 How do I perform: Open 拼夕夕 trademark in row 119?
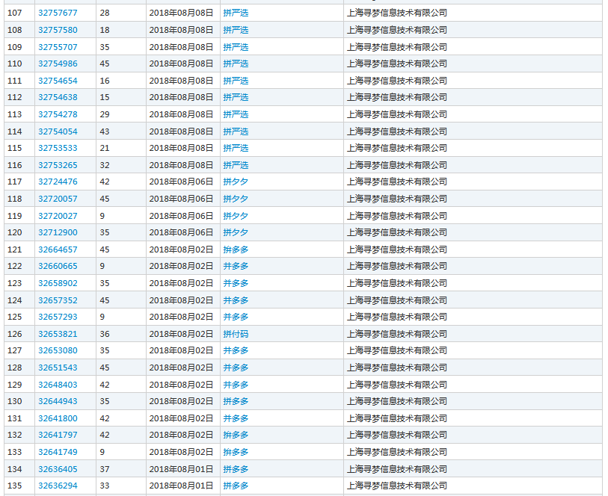tap(236, 216)
